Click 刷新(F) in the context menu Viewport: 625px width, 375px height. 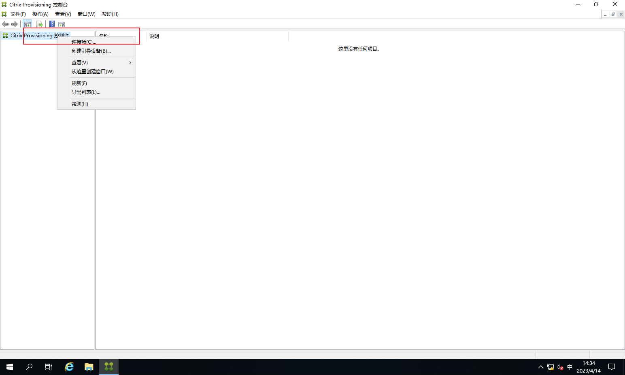[x=79, y=83]
